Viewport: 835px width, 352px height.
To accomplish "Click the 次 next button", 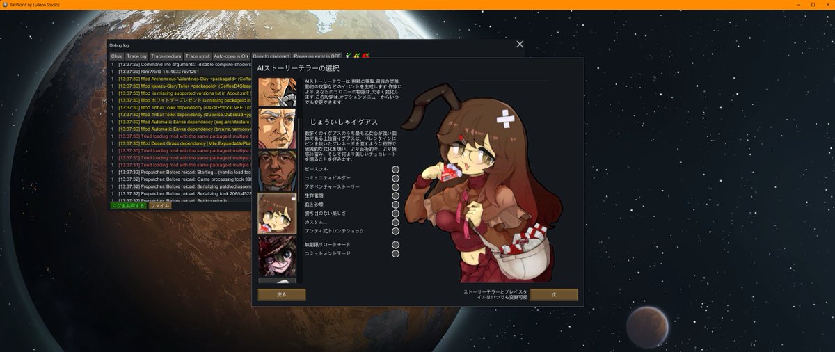I will point(554,294).
